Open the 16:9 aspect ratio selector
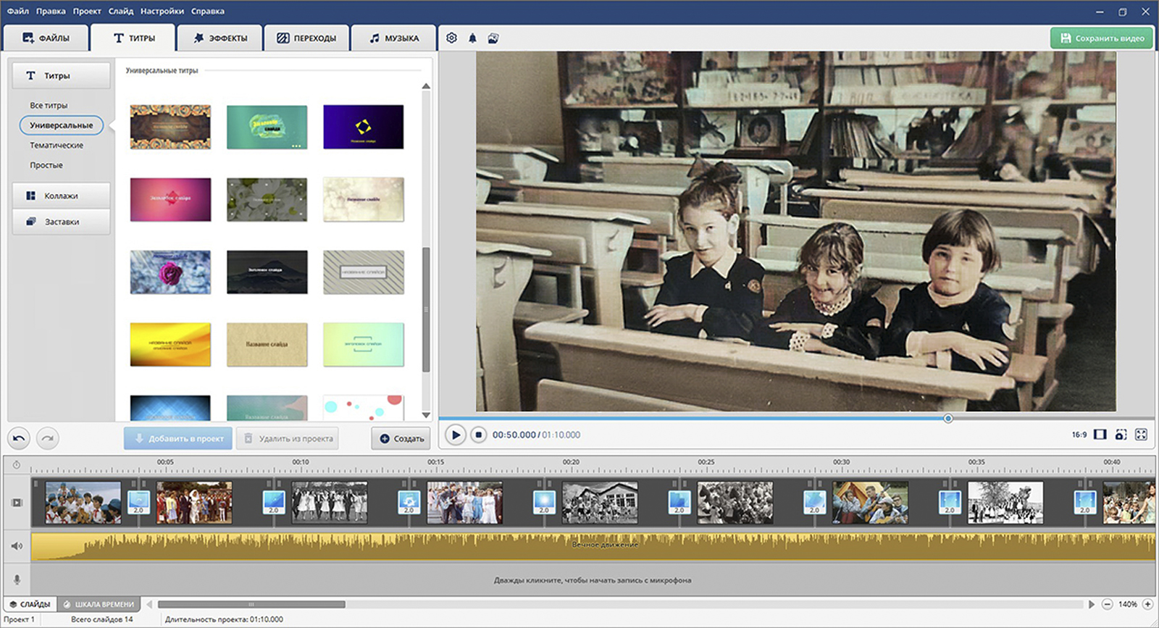 pyautogui.click(x=1079, y=435)
